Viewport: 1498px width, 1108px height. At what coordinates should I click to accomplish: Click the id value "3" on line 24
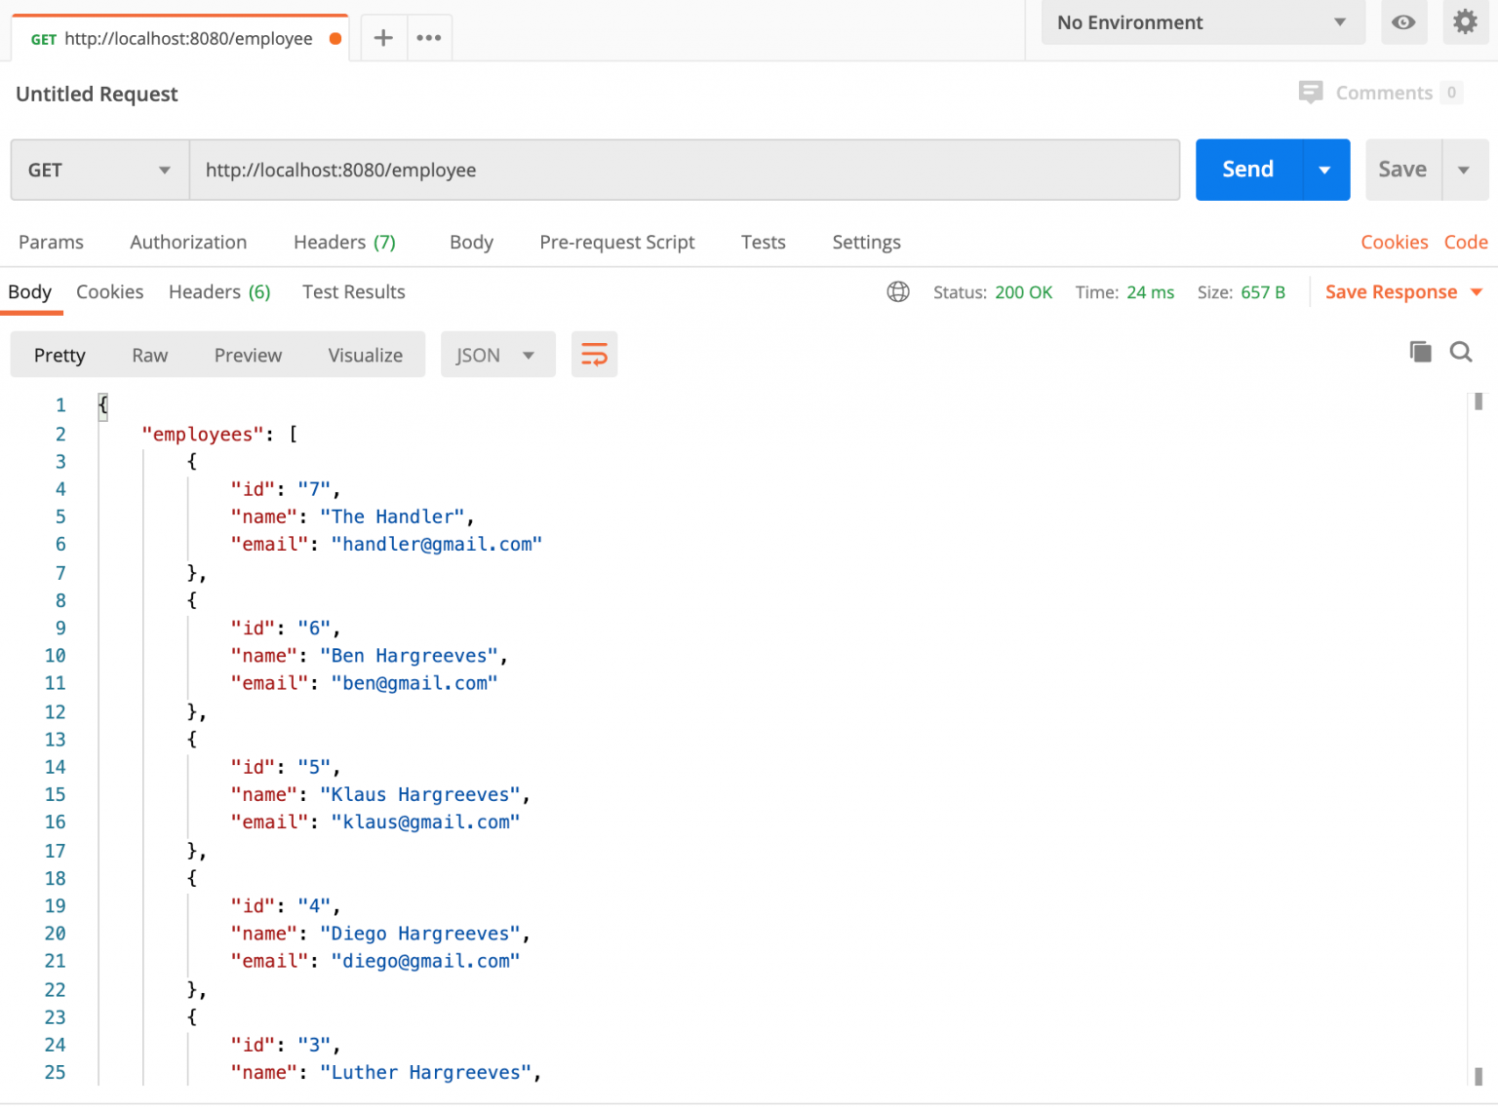314,1045
